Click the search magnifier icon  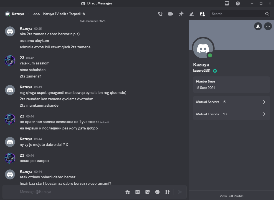[x=267, y=14]
